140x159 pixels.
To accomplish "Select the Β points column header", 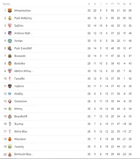I will point(130,4).
